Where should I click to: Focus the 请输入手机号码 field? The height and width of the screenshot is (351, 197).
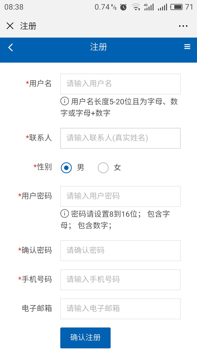120,280
